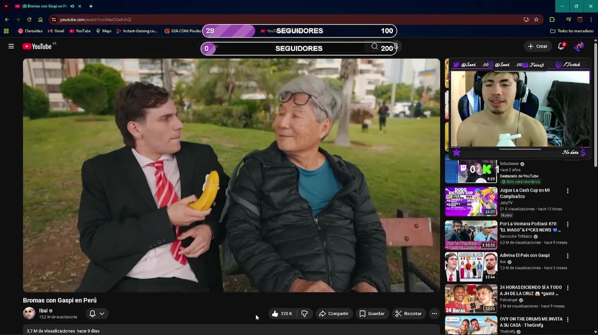The image size is (598, 335).
Task: Click the Pelicanger channel name
Action: click(x=509, y=300)
